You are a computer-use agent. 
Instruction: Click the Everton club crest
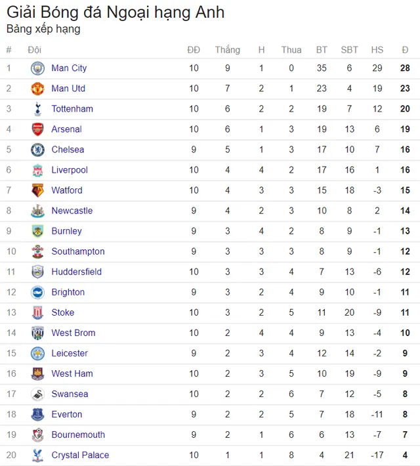point(38,415)
